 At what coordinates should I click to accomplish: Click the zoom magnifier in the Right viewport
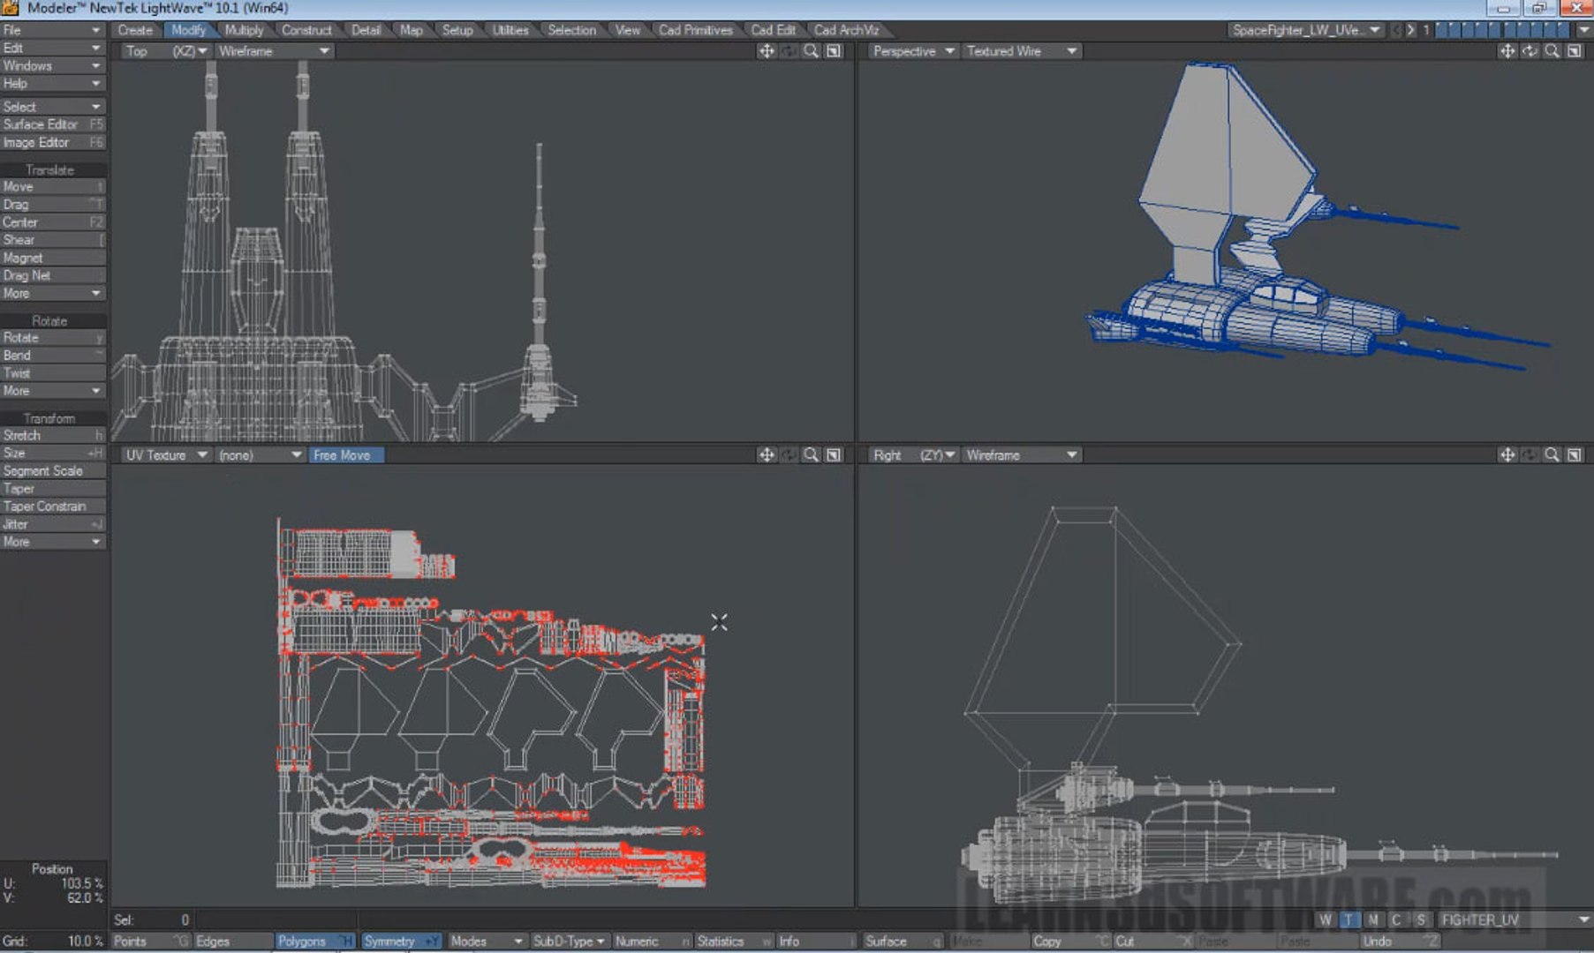1552,454
